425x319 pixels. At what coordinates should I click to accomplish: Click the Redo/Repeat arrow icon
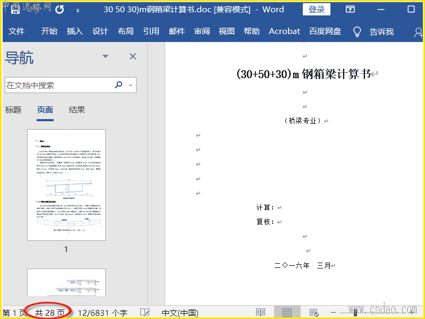pyautogui.click(x=59, y=10)
